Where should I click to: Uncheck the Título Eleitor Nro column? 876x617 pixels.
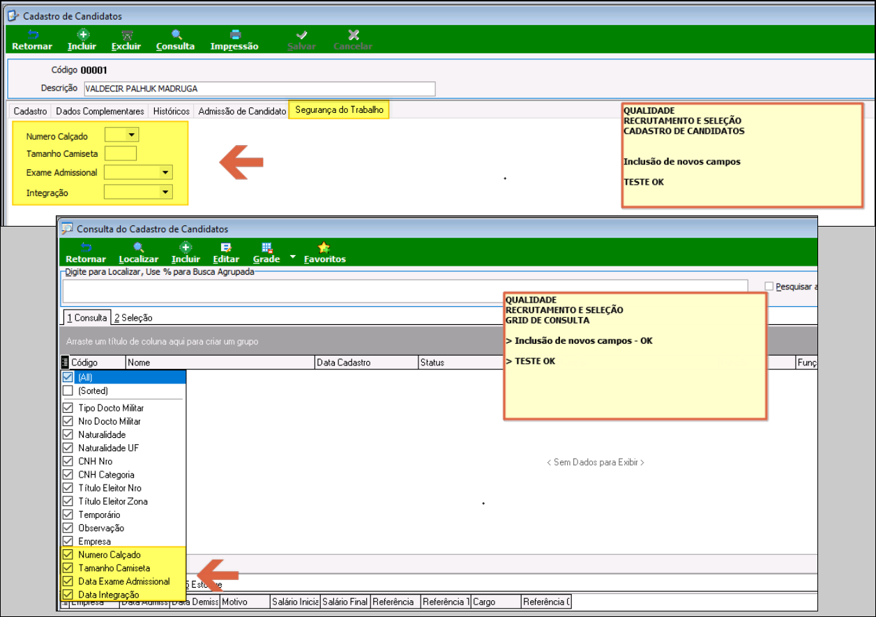coord(68,488)
